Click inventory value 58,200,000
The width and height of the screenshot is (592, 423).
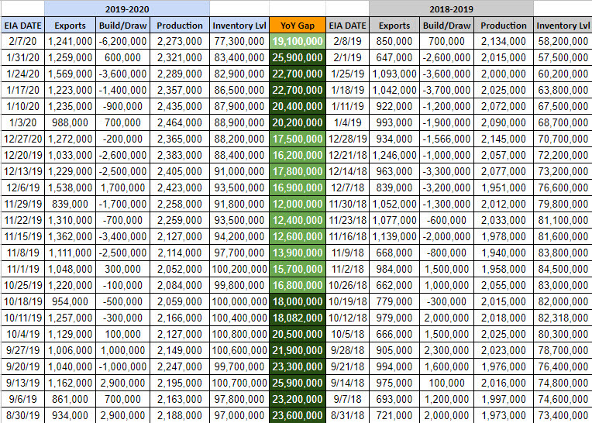coord(563,41)
